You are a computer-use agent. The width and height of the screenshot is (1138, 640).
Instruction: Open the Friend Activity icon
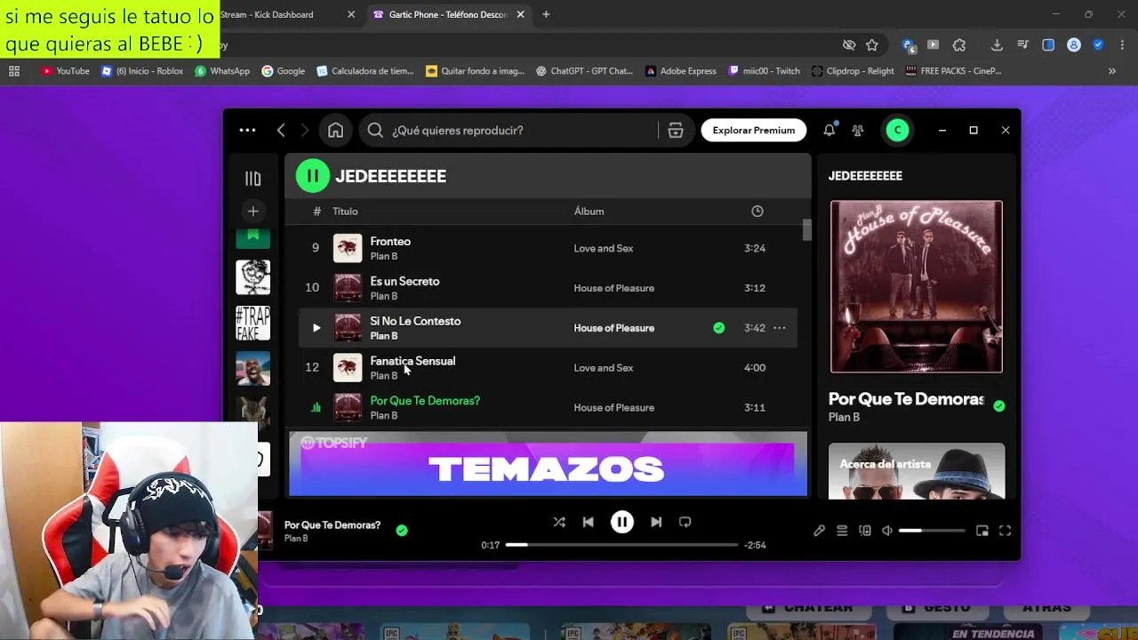tap(858, 131)
